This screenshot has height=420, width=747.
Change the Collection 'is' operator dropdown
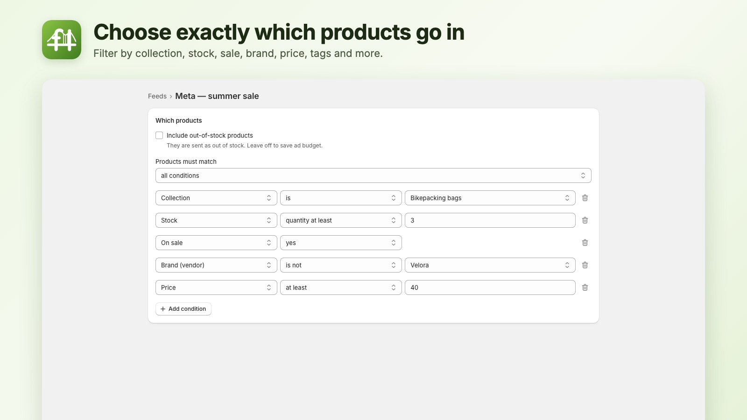coord(341,198)
